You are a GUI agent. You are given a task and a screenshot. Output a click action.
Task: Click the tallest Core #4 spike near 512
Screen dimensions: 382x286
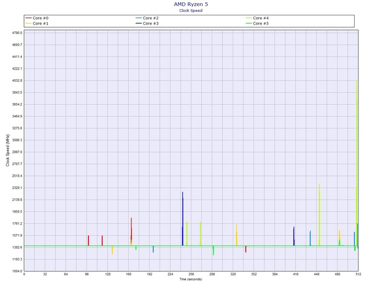click(x=356, y=163)
